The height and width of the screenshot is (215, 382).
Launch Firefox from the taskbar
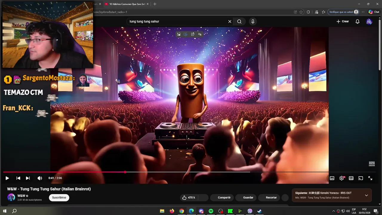click(172, 211)
